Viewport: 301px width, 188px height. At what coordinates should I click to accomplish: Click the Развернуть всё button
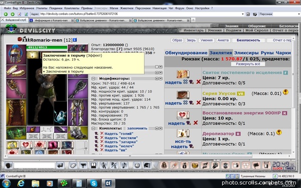coord(248,64)
